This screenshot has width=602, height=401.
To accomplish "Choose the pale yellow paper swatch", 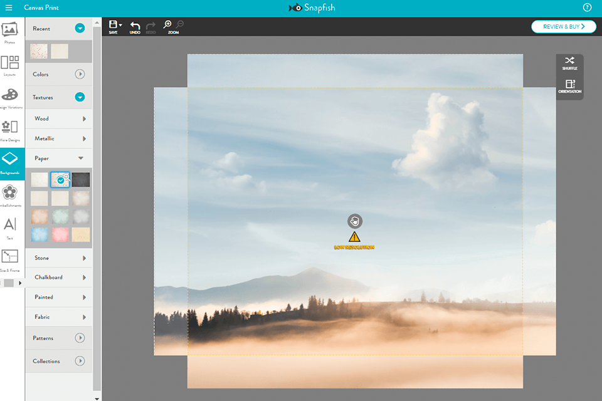I will coord(81,234).
